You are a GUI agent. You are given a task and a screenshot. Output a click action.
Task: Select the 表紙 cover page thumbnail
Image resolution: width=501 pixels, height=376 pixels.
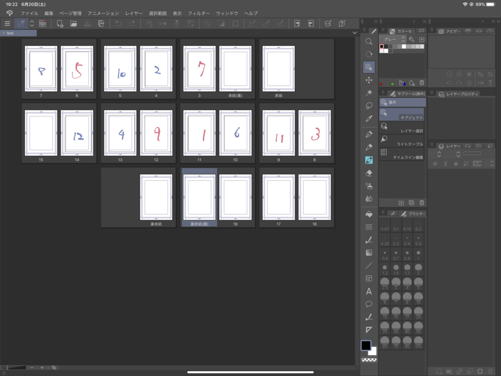(279, 69)
